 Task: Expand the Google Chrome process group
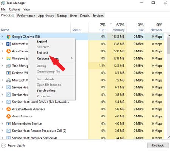pyautogui.click(x=2, y=37)
